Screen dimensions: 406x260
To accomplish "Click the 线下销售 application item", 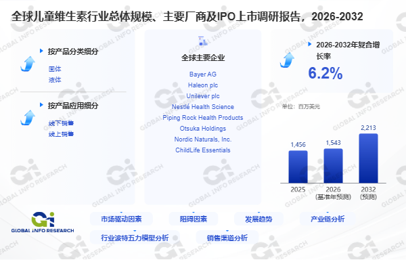I will 61,123.
